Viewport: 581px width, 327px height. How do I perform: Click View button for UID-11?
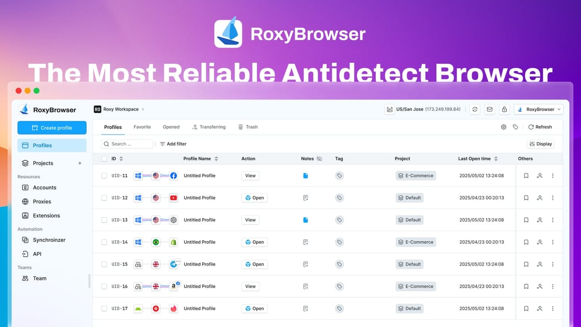click(250, 176)
